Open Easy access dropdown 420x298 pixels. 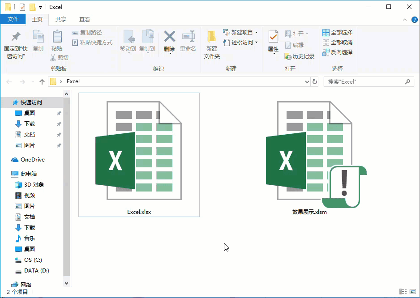click(240, 43)
